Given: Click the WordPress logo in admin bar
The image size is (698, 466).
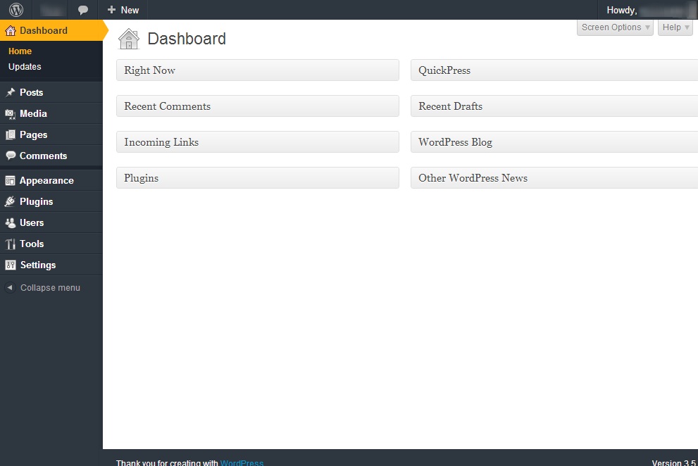Looking at the screenshot, I should click(16, 9).
